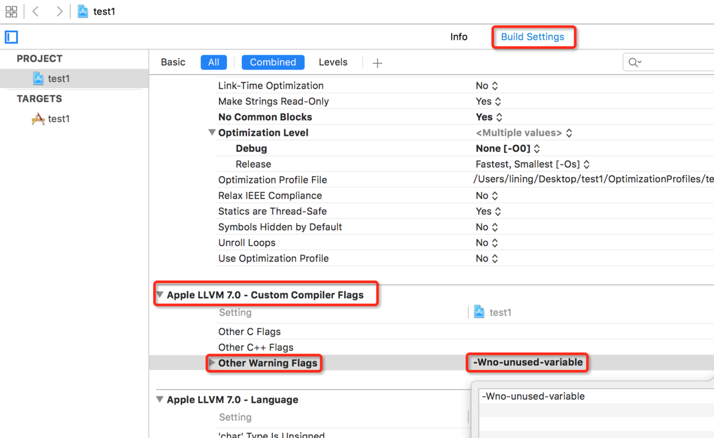Toggle the All settings filter
The width and height of the screenshot is (714, 438).
pyautogui.click(x=214, y=62)
